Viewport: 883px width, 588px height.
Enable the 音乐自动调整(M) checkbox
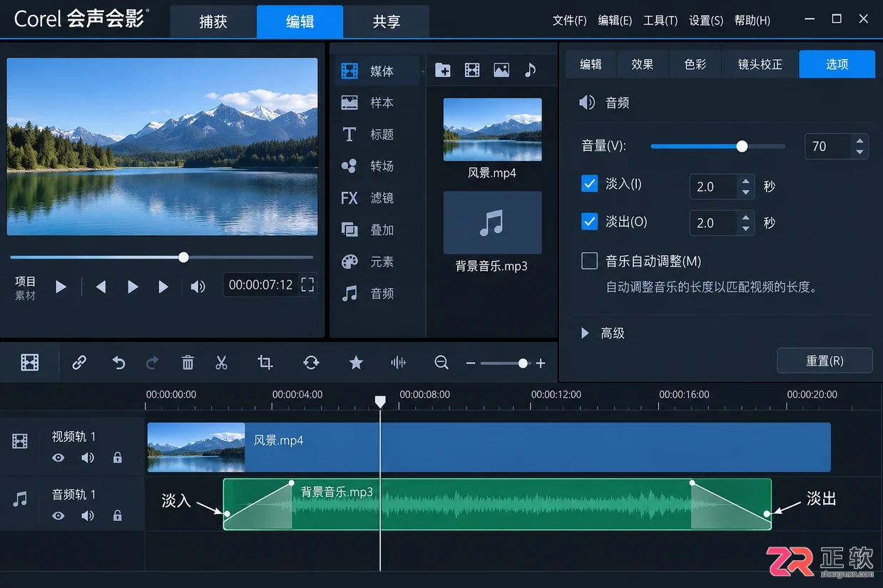point(589,261)
